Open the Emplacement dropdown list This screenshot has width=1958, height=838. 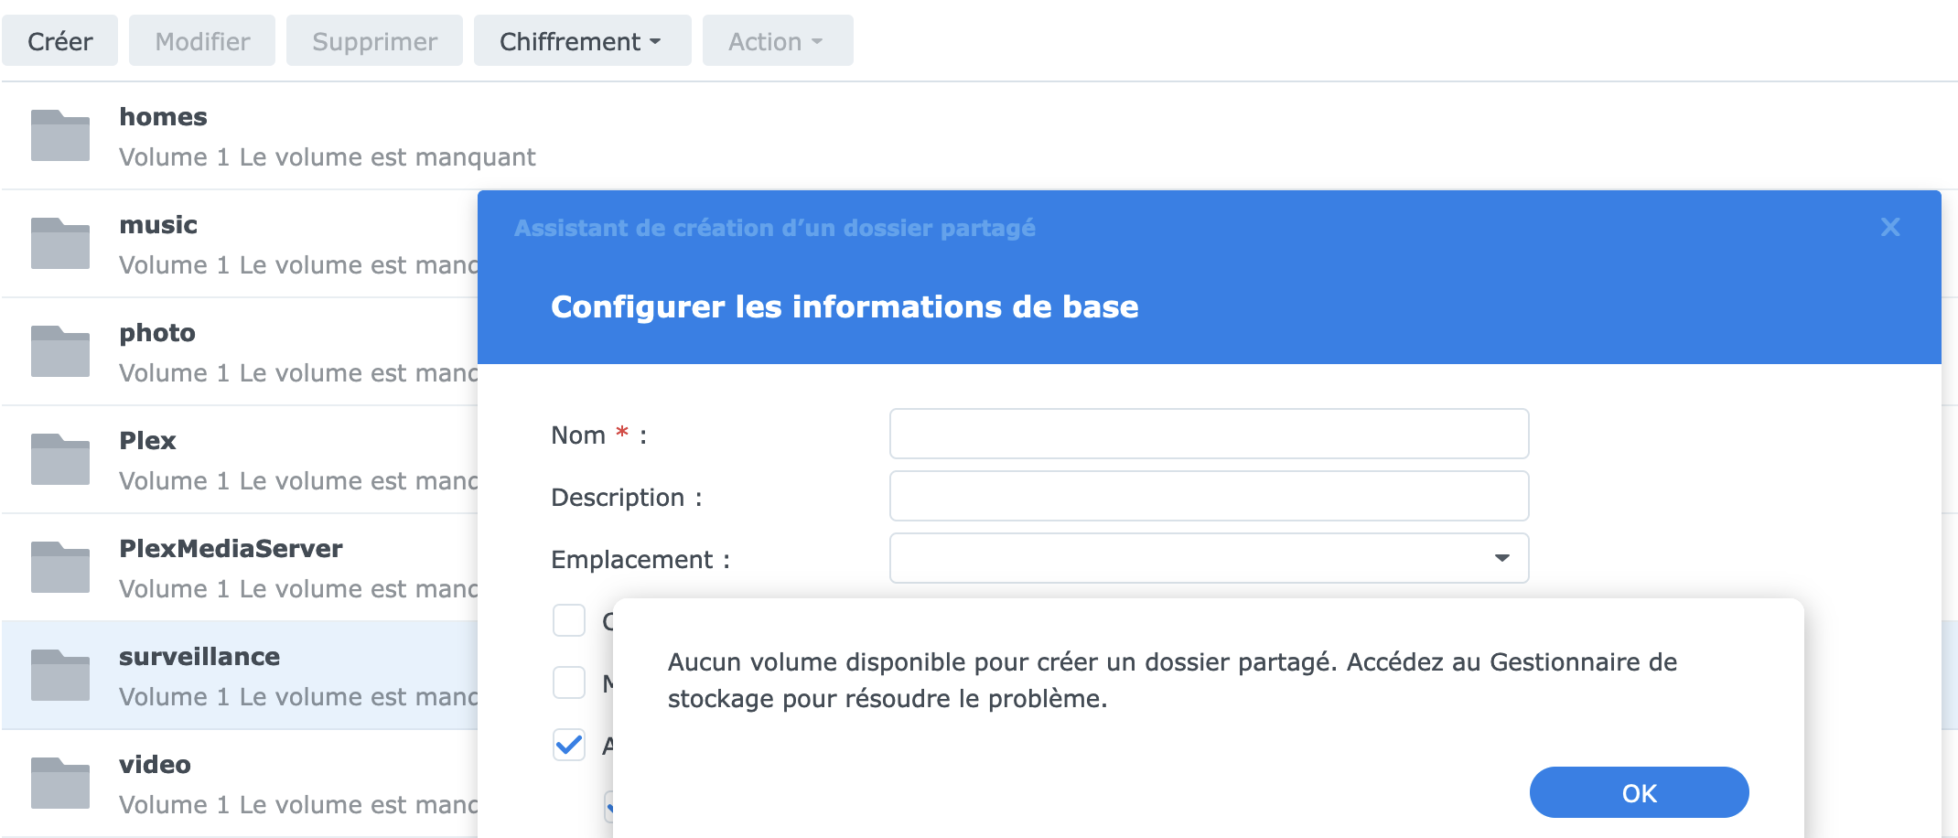(1209, 558)
